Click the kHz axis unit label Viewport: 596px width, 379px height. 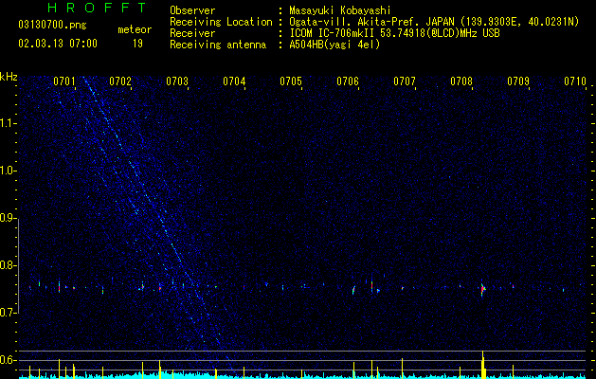pos(9,77)
